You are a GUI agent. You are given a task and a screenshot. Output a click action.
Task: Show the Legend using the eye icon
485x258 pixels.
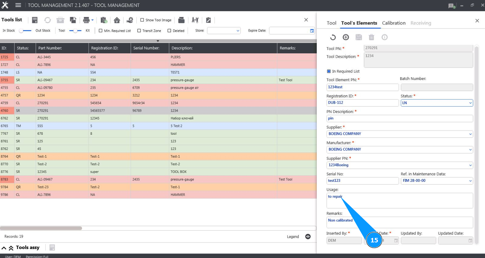pyautogui.click(x=308, y=237)
